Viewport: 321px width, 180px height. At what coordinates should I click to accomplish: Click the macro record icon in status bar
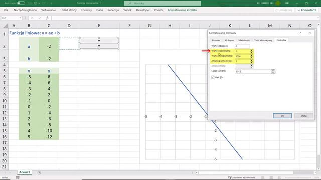(x=18, y=178)
